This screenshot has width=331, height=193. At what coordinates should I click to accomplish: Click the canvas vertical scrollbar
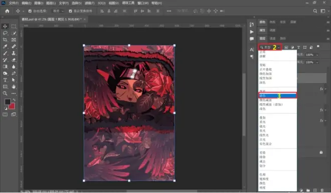point(244,104)
